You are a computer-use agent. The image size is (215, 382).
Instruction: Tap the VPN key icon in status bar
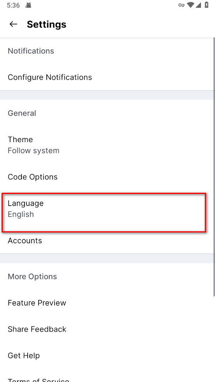pyautogui.click(x=182, y=5)
